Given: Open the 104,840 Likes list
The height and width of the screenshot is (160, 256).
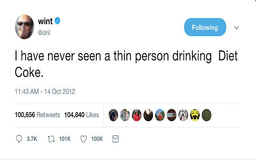Looking at the screenshot, I should tap(81, 115).
